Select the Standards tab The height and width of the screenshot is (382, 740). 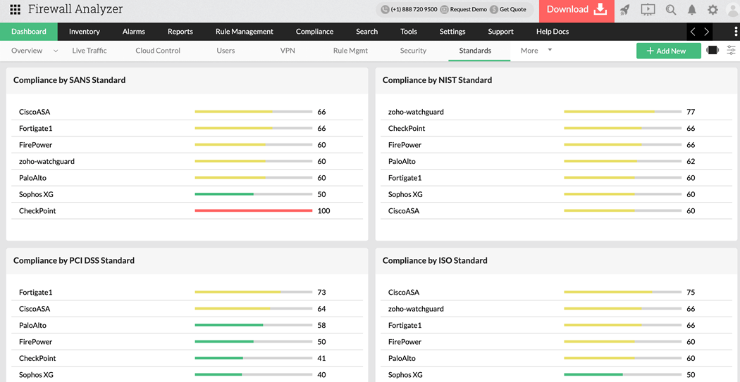click(475, 51)
